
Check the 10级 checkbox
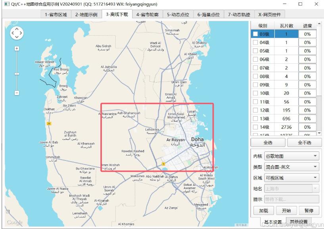(x=256, y=93)
